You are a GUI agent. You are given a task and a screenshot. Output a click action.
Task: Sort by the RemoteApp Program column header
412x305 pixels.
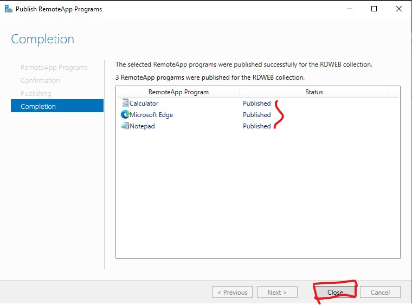tap(178, 92)
